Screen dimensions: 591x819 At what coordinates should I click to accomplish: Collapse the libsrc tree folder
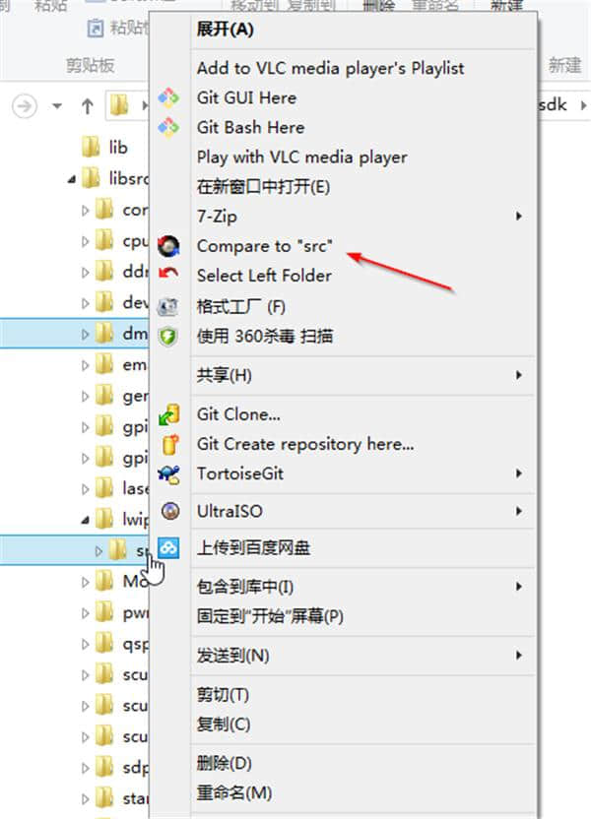coord(72,180)
